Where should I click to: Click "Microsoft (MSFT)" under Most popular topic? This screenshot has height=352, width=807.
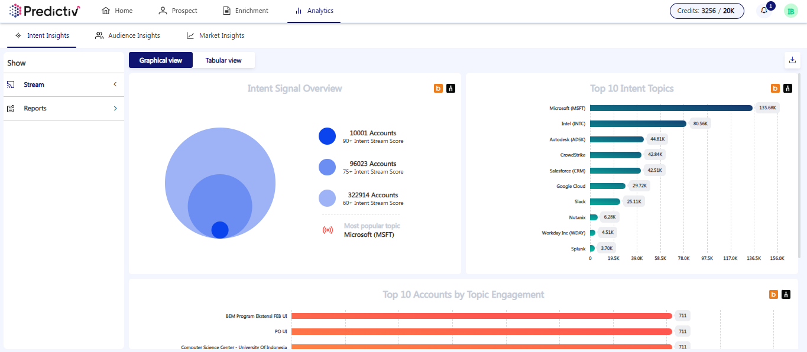coord(369,235)
